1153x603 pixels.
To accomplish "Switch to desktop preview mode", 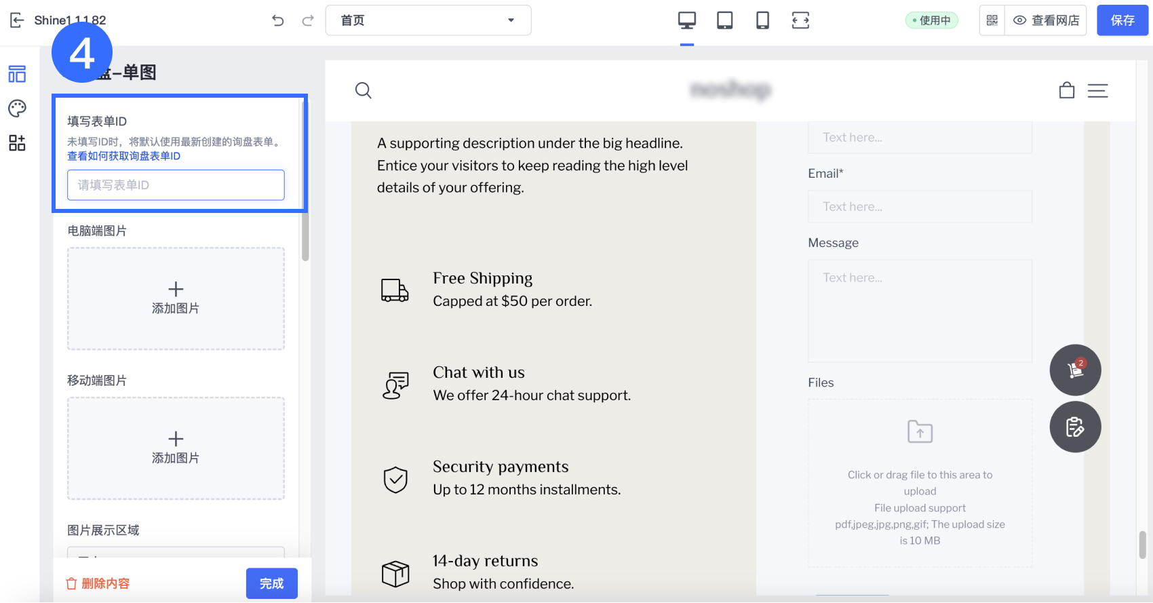I will (x=687, y=20).
